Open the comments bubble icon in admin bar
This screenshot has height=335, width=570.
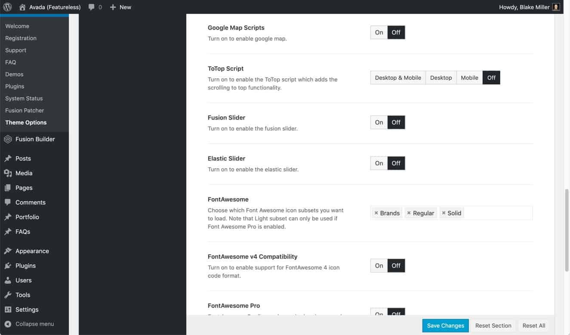click(x=91, y=7)
